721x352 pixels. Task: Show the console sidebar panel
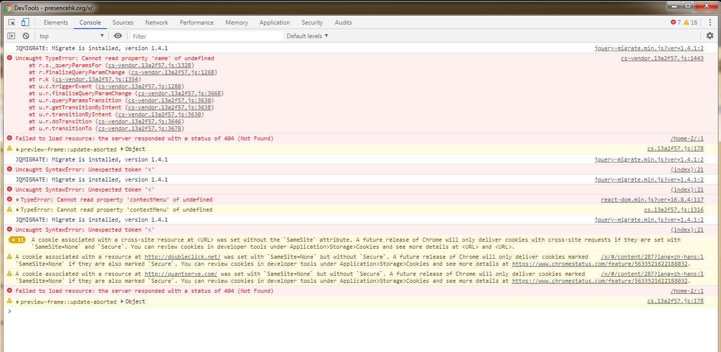[x=11, y=36]
